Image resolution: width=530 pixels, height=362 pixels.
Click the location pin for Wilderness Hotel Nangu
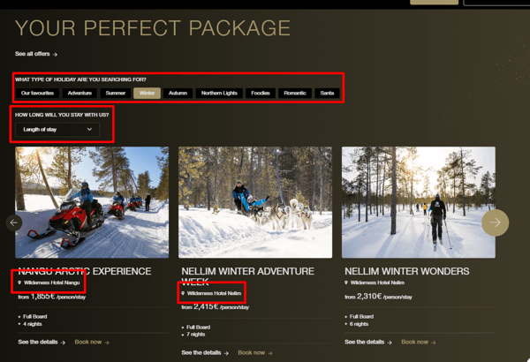19,283
